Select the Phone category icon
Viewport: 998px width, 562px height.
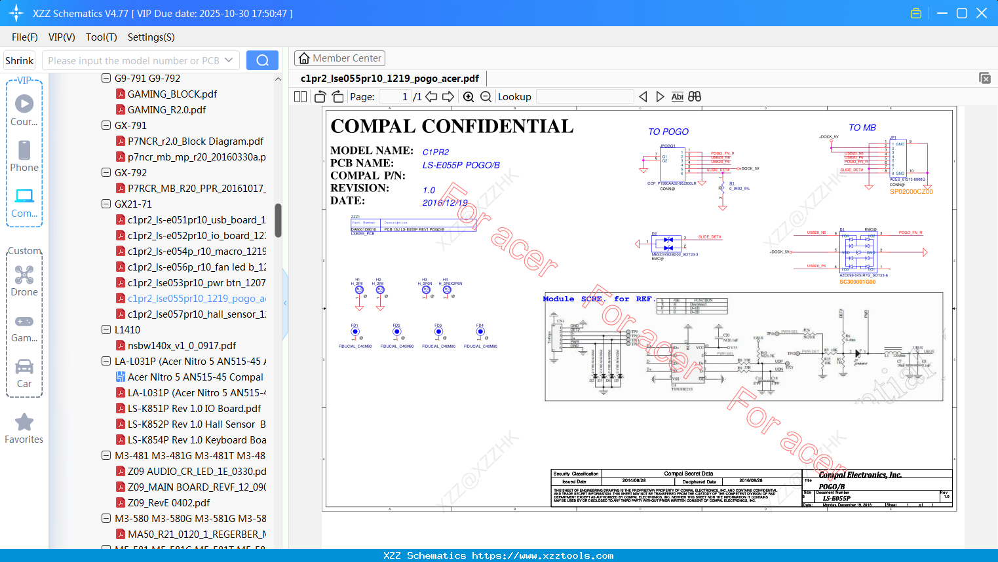click(x=24, y=156)
